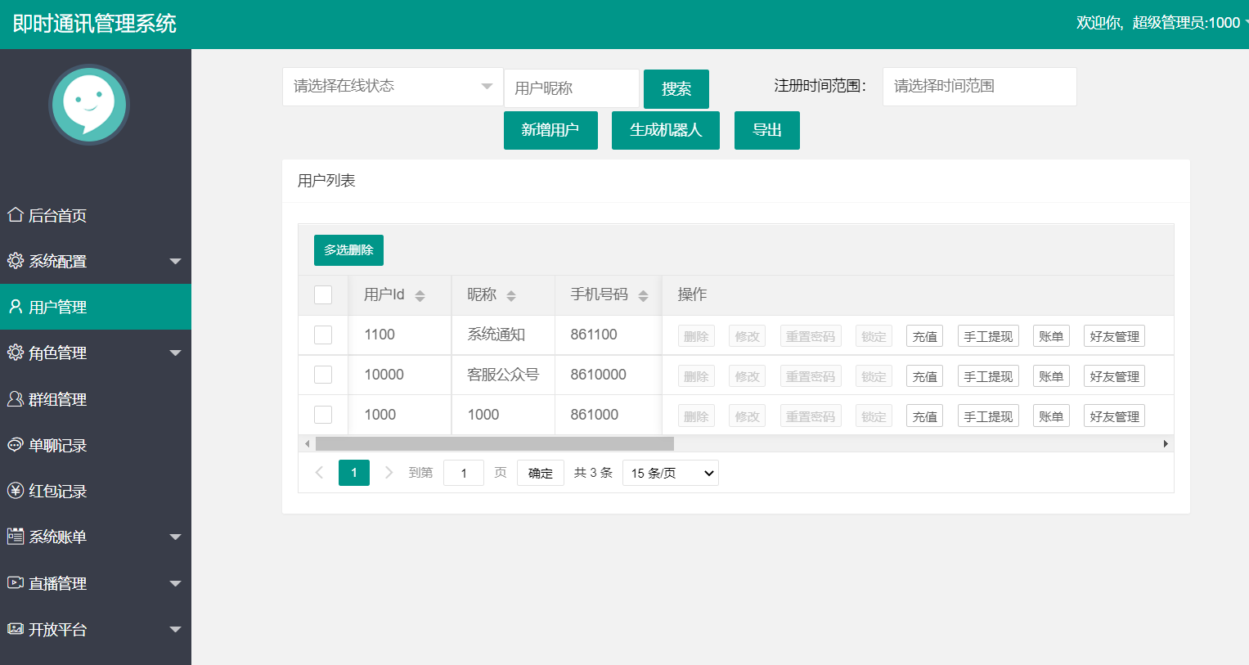1249x665 pixels.
Task: Open 红包记录 in the sidebar
Action: 96,491
